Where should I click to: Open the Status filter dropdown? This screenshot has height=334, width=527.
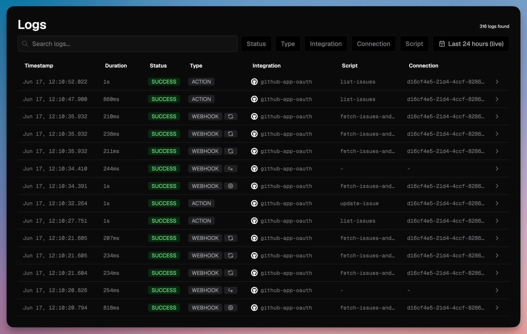pyautogui.click(x=256, y=44)
